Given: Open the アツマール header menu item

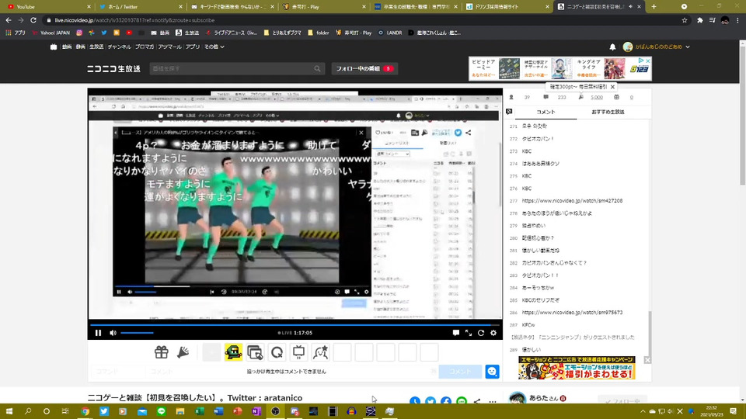Looking at the screenshot, I should point(170,47).
